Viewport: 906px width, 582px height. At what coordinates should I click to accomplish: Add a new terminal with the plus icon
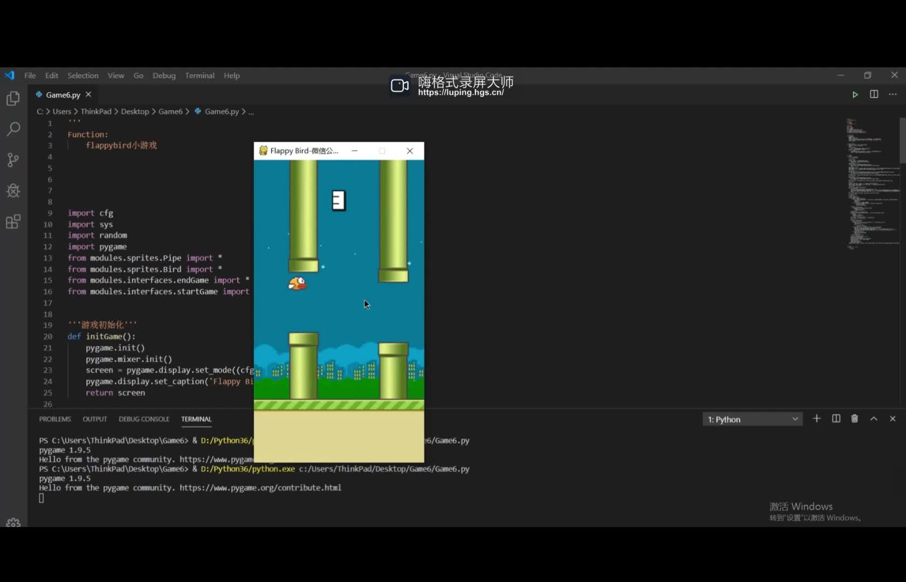(x=816, y=419)
